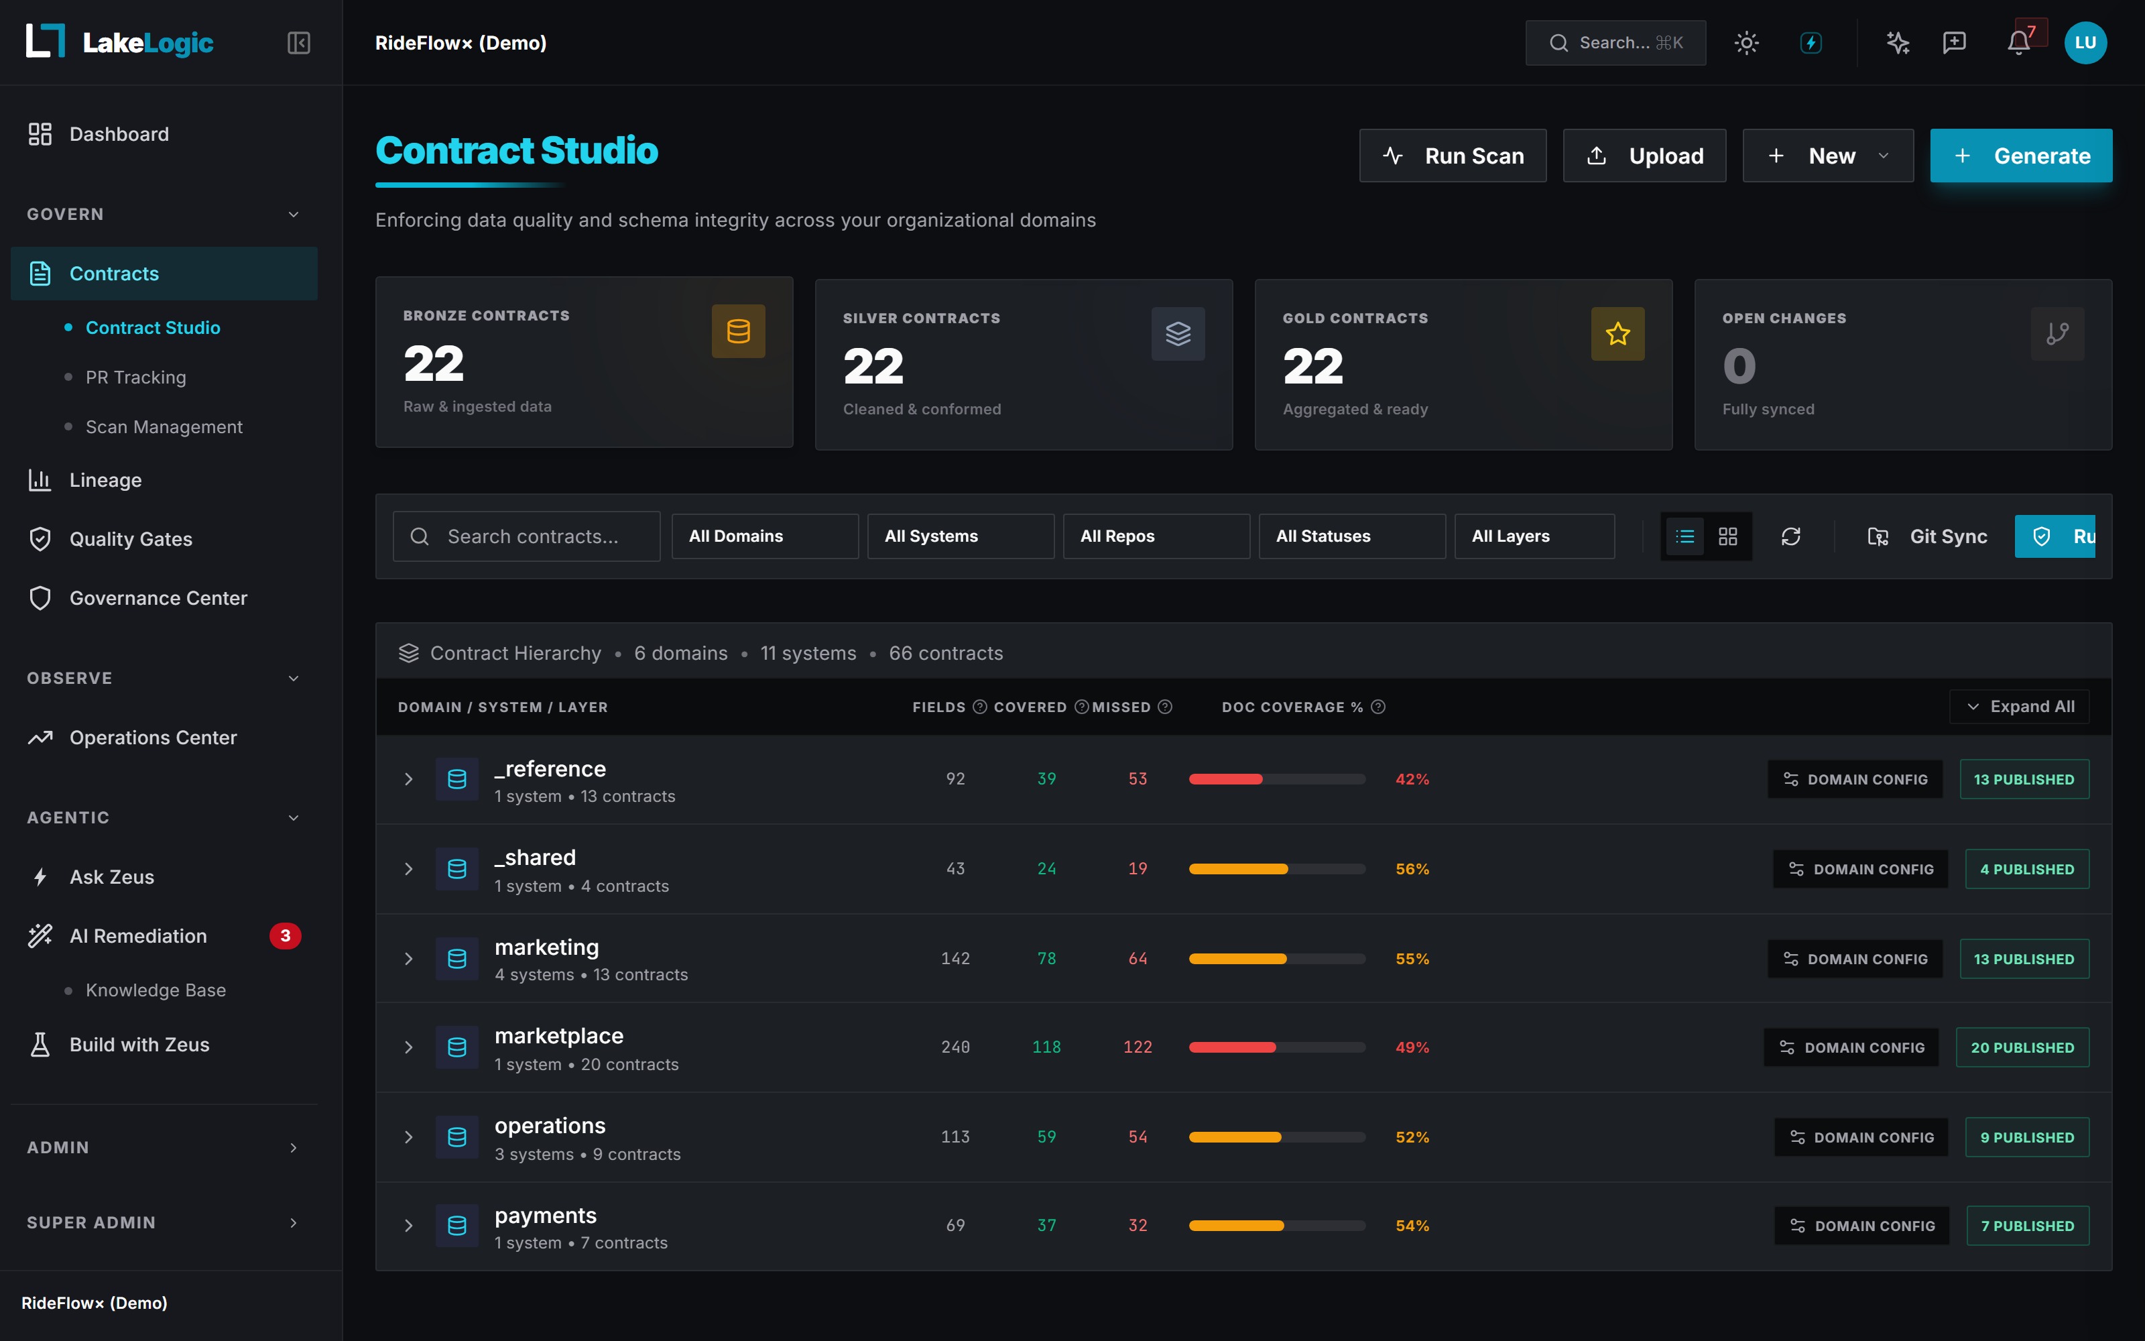Click the Bronze Contracts database icon

point(738,331)
